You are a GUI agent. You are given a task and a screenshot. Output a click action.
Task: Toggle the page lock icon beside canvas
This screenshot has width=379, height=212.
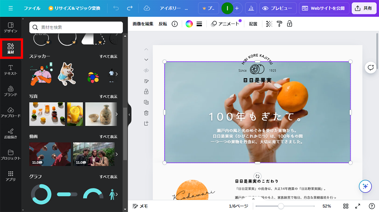(146, 92)
